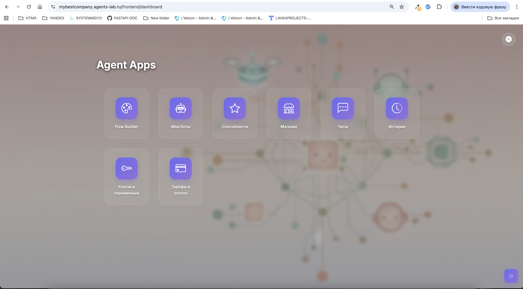Open Ключи и переменные key icon
Viewport: 523px width, 289px height.
pos(126,169)
